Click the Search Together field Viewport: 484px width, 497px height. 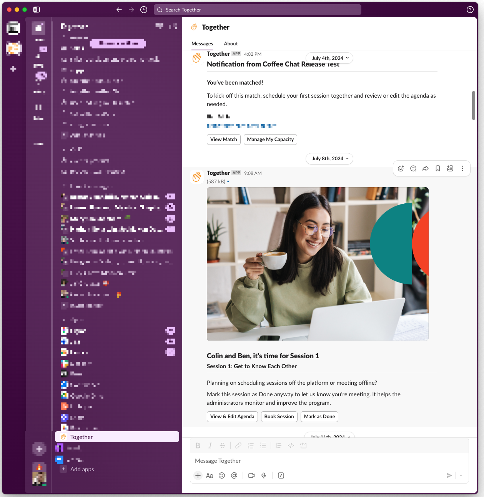pos(258,10)
